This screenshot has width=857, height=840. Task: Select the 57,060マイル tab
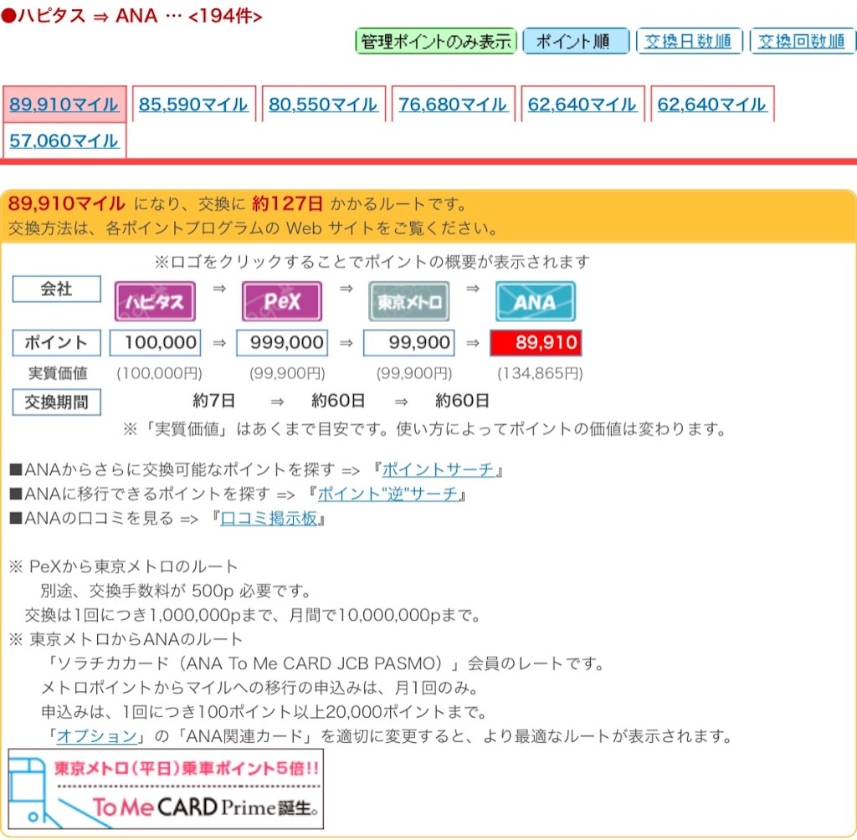point(64,141)
